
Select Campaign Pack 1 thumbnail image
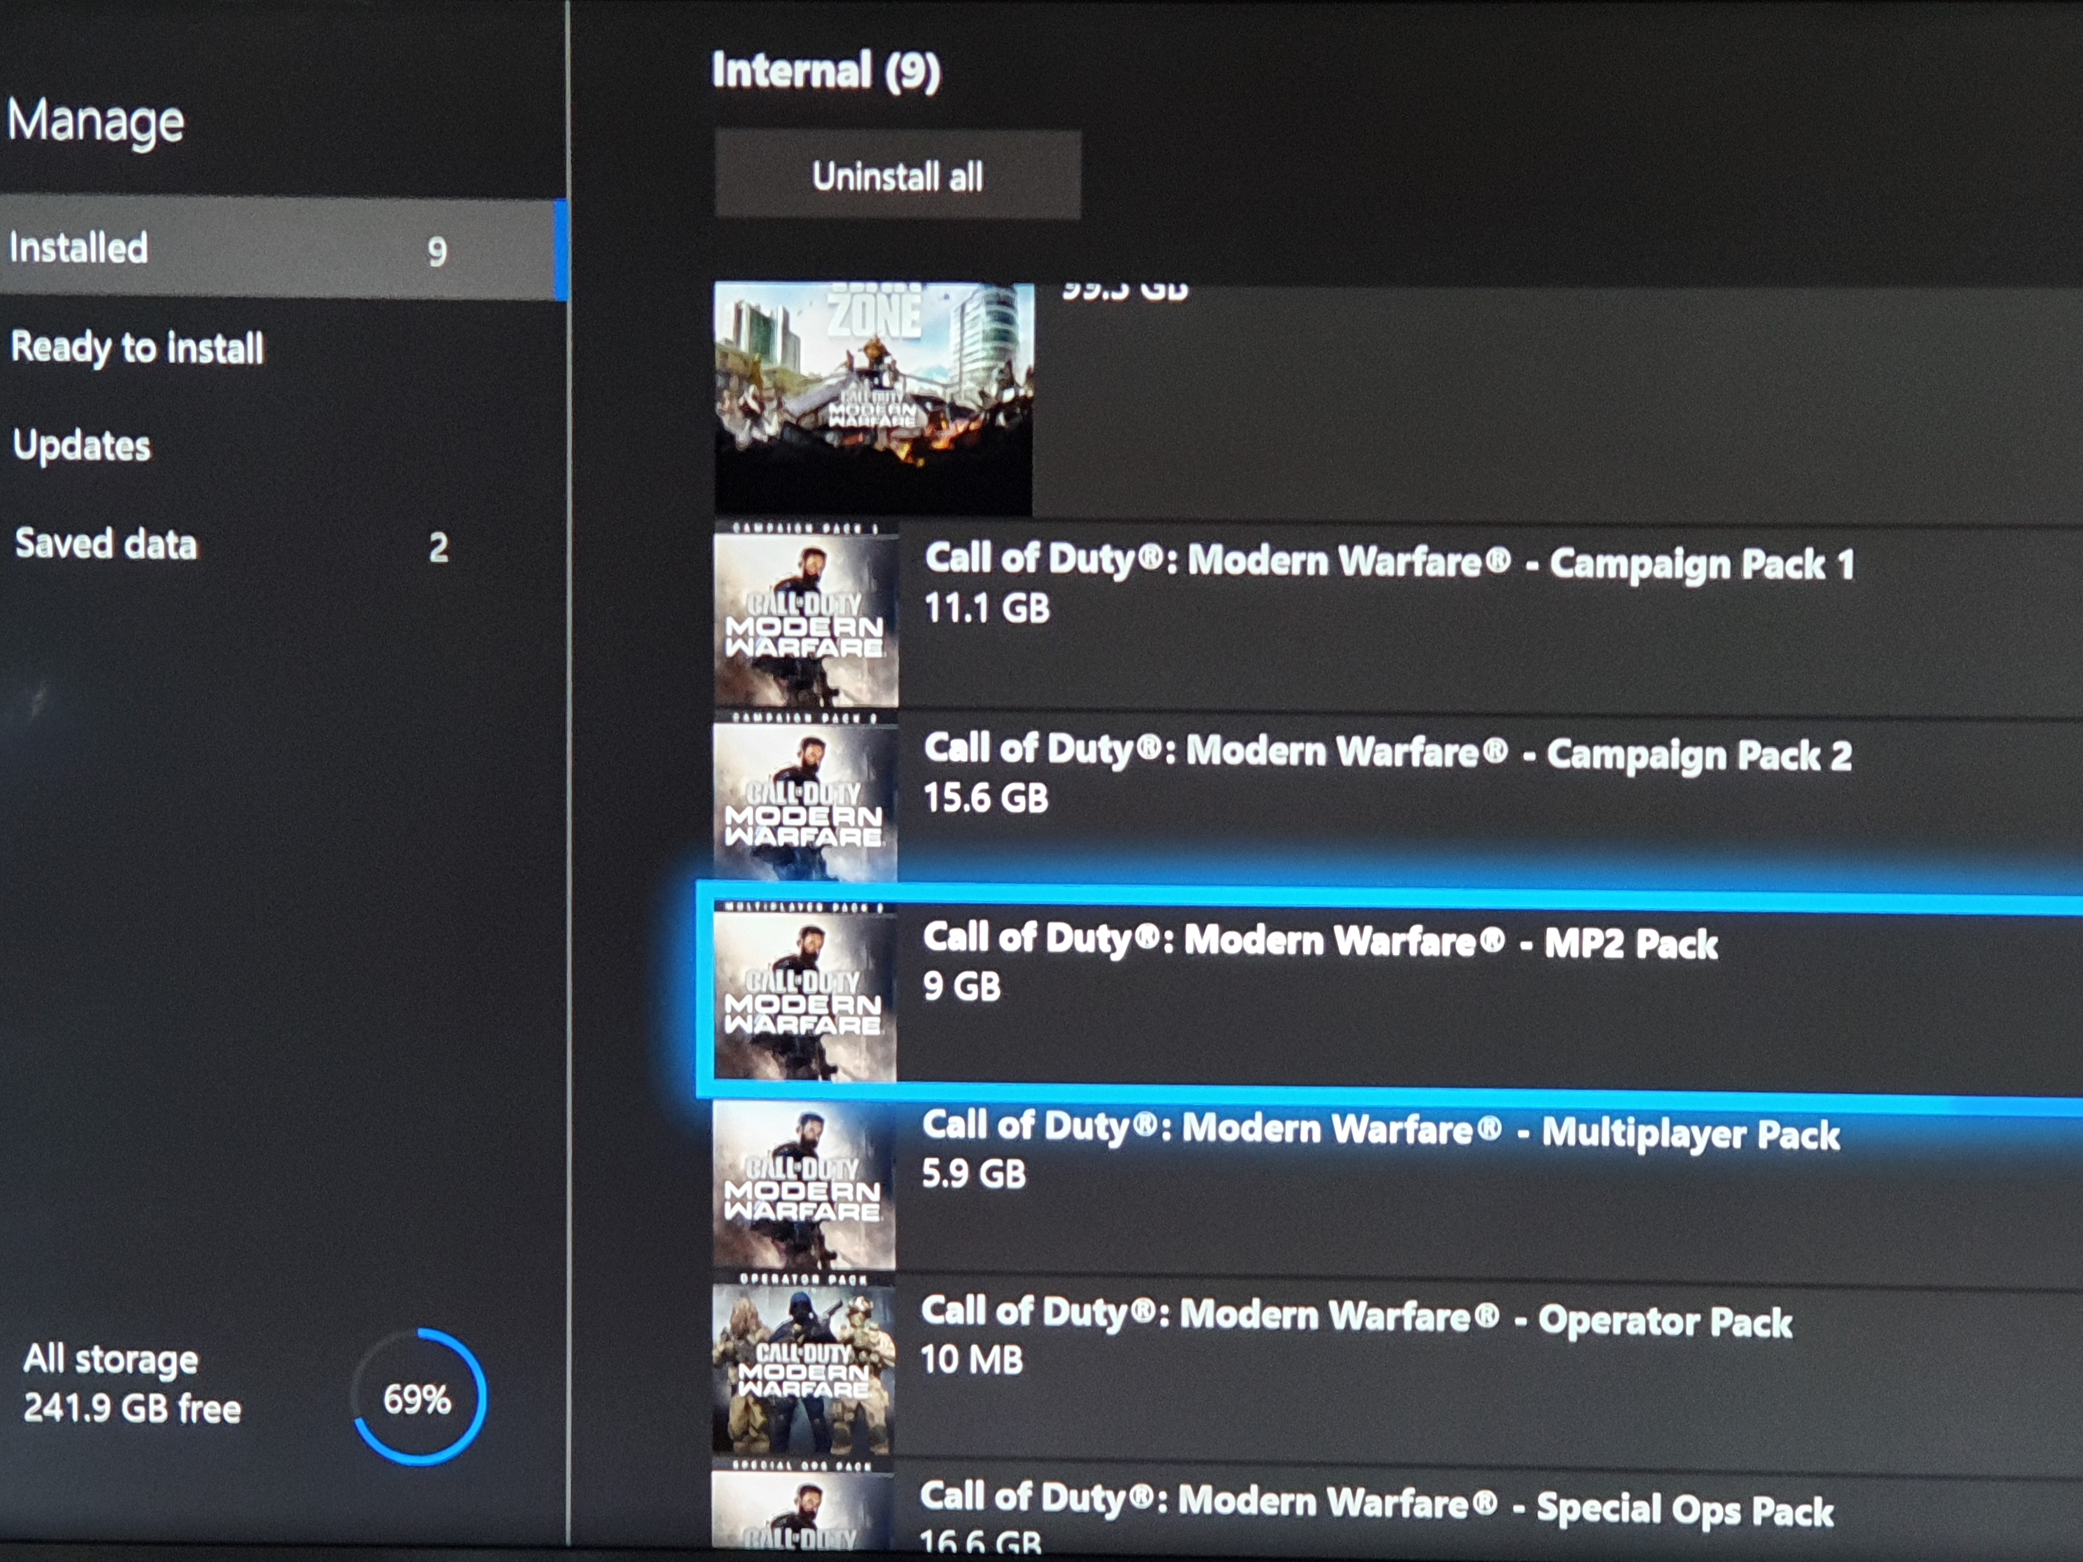pyautogui.click(x=806, y=615)
